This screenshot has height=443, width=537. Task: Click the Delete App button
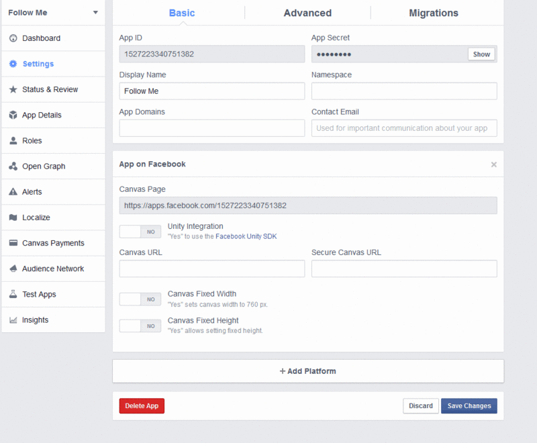pos(142,405)
